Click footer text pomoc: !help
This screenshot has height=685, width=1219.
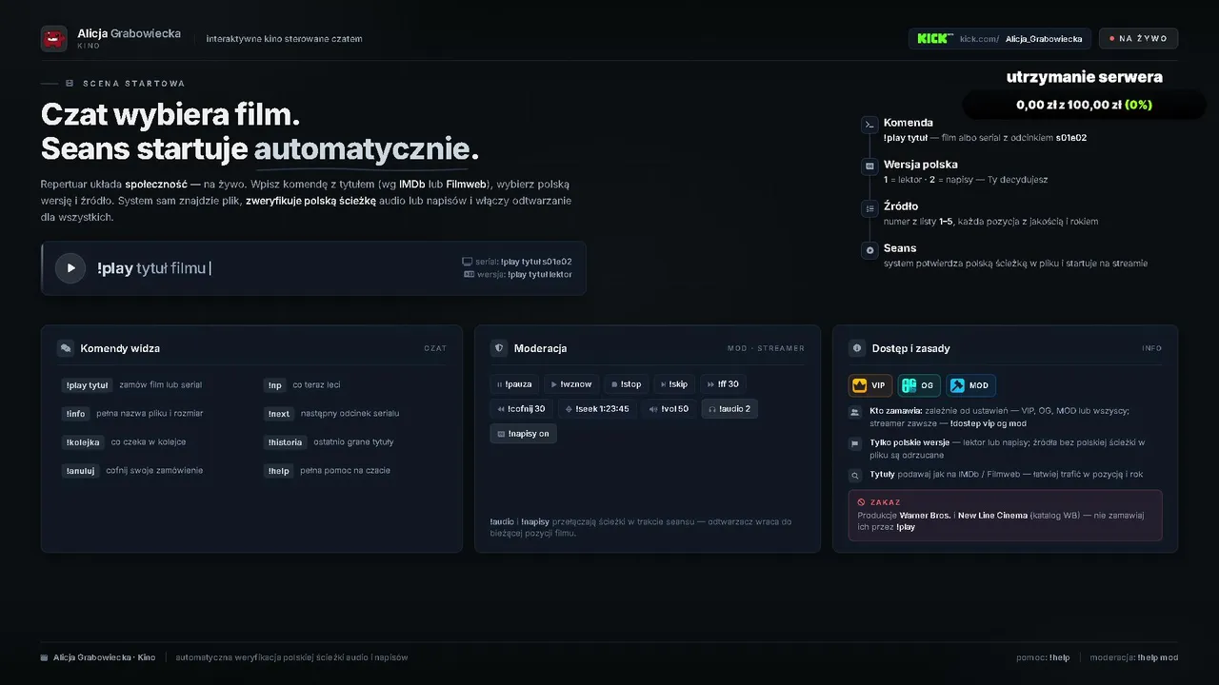1043,658
